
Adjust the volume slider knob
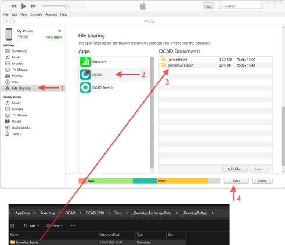[67, 6]
